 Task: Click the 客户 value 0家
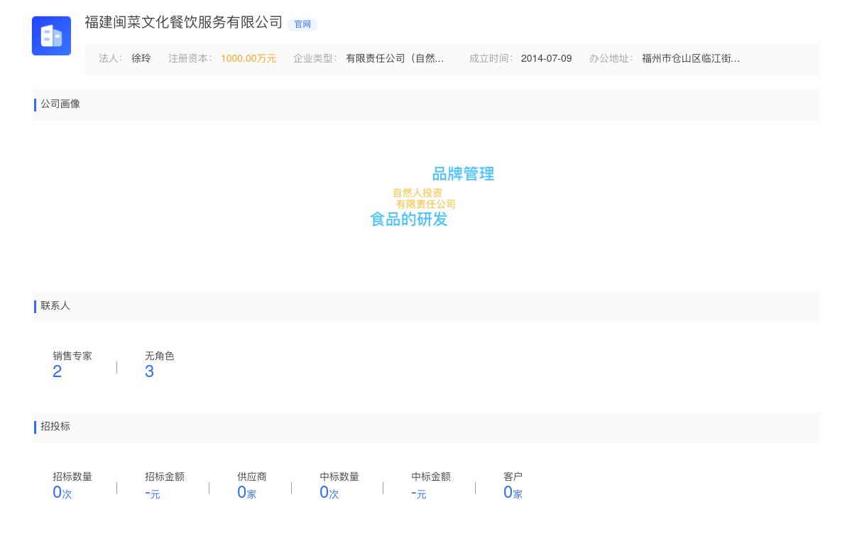point(513,492)
